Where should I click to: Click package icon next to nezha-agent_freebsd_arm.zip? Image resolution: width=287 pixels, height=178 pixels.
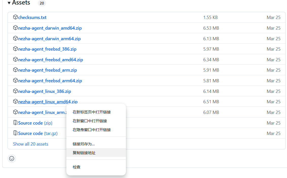(15, 70)
